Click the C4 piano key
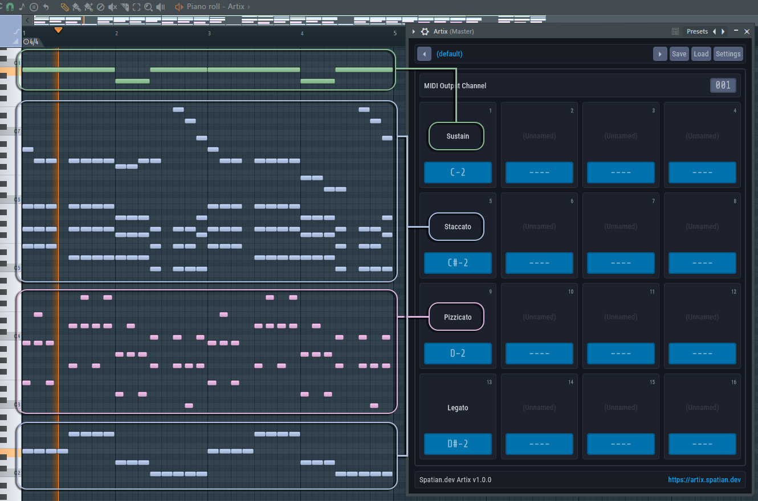This screenshot has height=501, width=758. 11,336
